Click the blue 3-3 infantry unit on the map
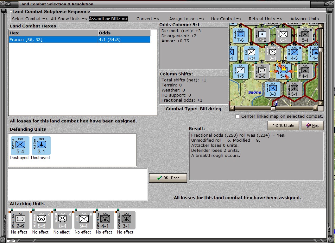The image size is (335, 243). (273, 89)
